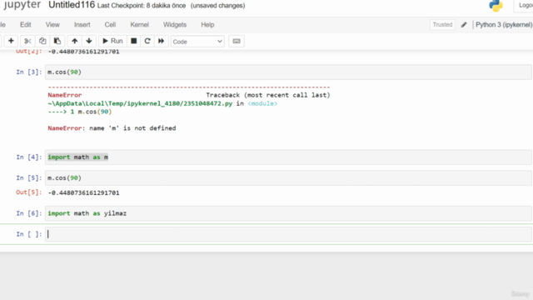This screenshot has width=533, height=300.
Task: Open the command palette keyboard icon
Action: (237, 41)
